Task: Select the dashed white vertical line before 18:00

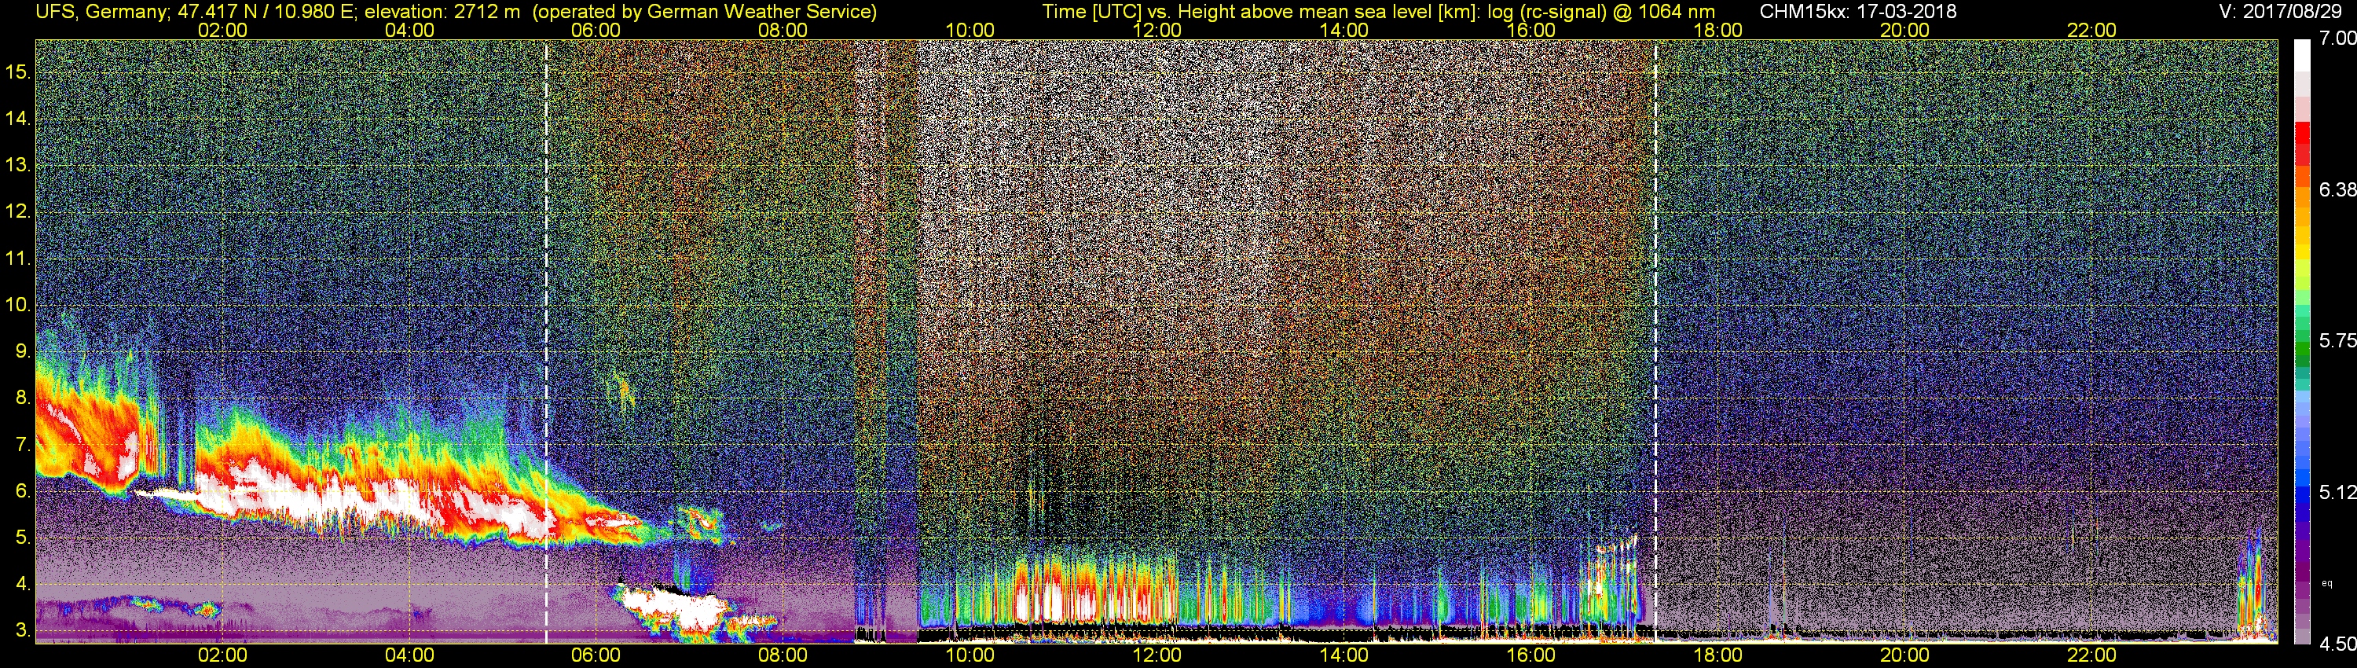Action: pyautogui.click(x=1655, y=342)
